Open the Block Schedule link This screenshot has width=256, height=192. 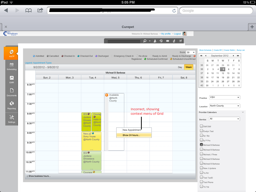pos(205,50)
